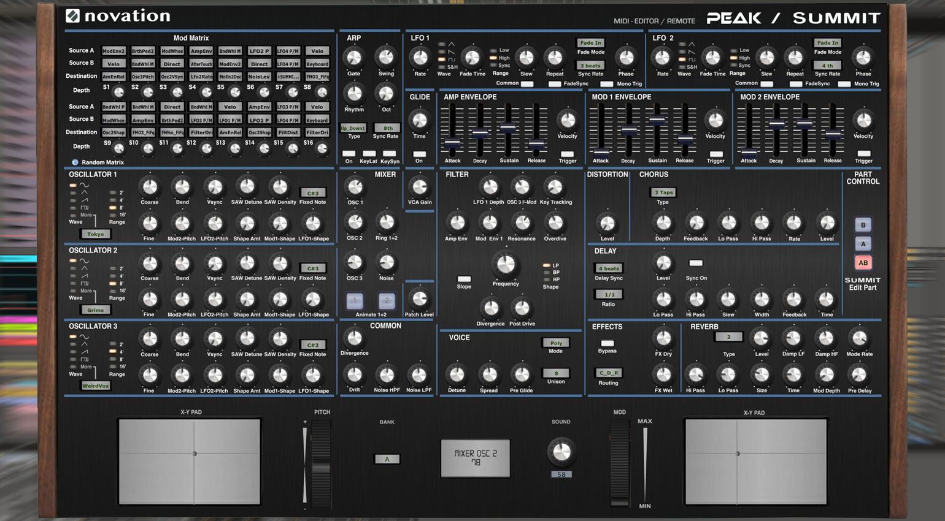Click the ARP Gate knob

tap(353, 58)
